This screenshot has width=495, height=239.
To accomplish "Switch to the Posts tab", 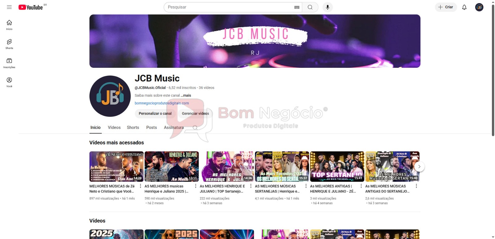I will [x=152, y=128].
